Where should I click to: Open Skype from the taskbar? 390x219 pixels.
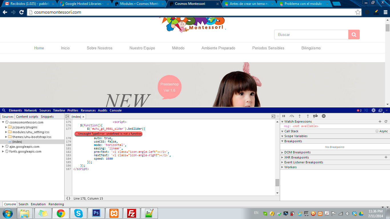[x=78, y=213]
